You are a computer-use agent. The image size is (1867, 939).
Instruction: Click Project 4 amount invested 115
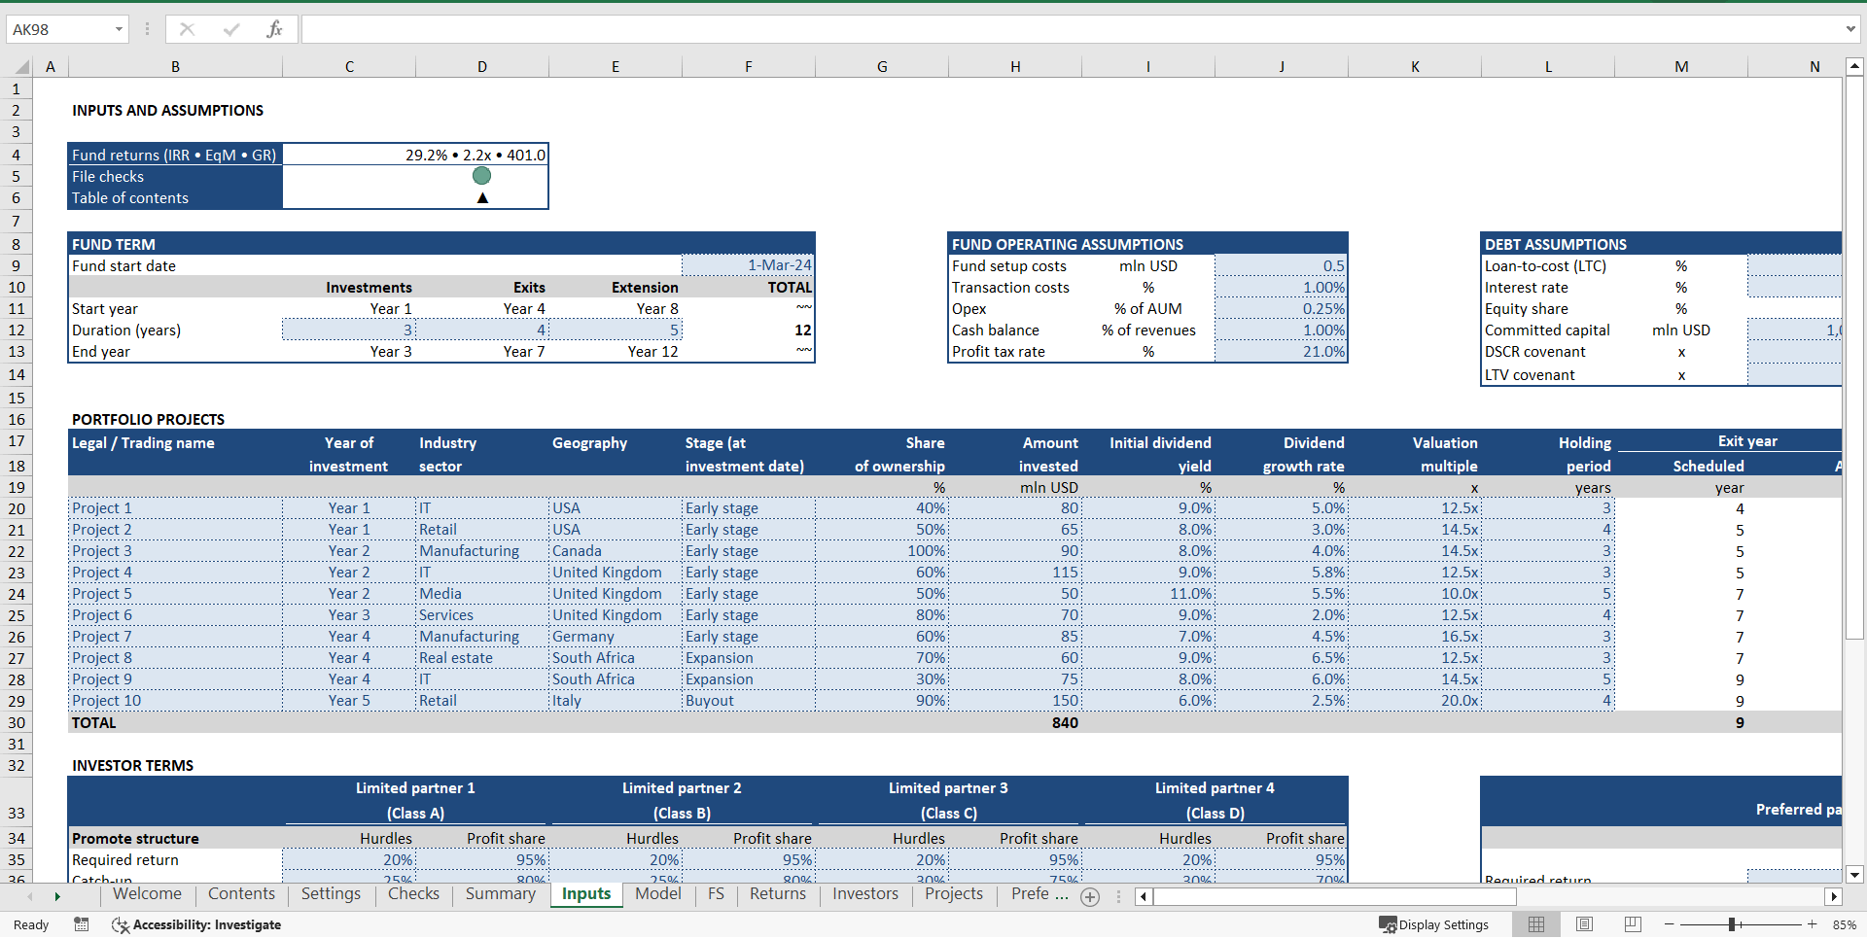pyautogui.click(x=1015, y=573)
